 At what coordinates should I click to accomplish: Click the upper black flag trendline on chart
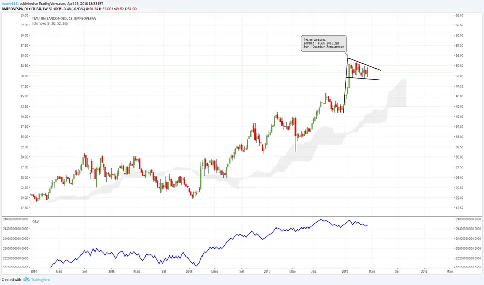364,64
